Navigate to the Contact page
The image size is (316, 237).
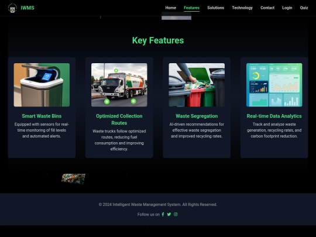coord(267,8)
